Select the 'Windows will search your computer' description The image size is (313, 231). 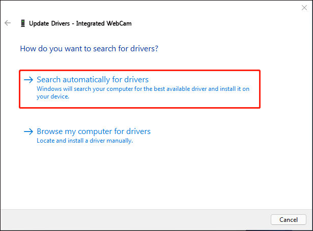tap(143, 92)
